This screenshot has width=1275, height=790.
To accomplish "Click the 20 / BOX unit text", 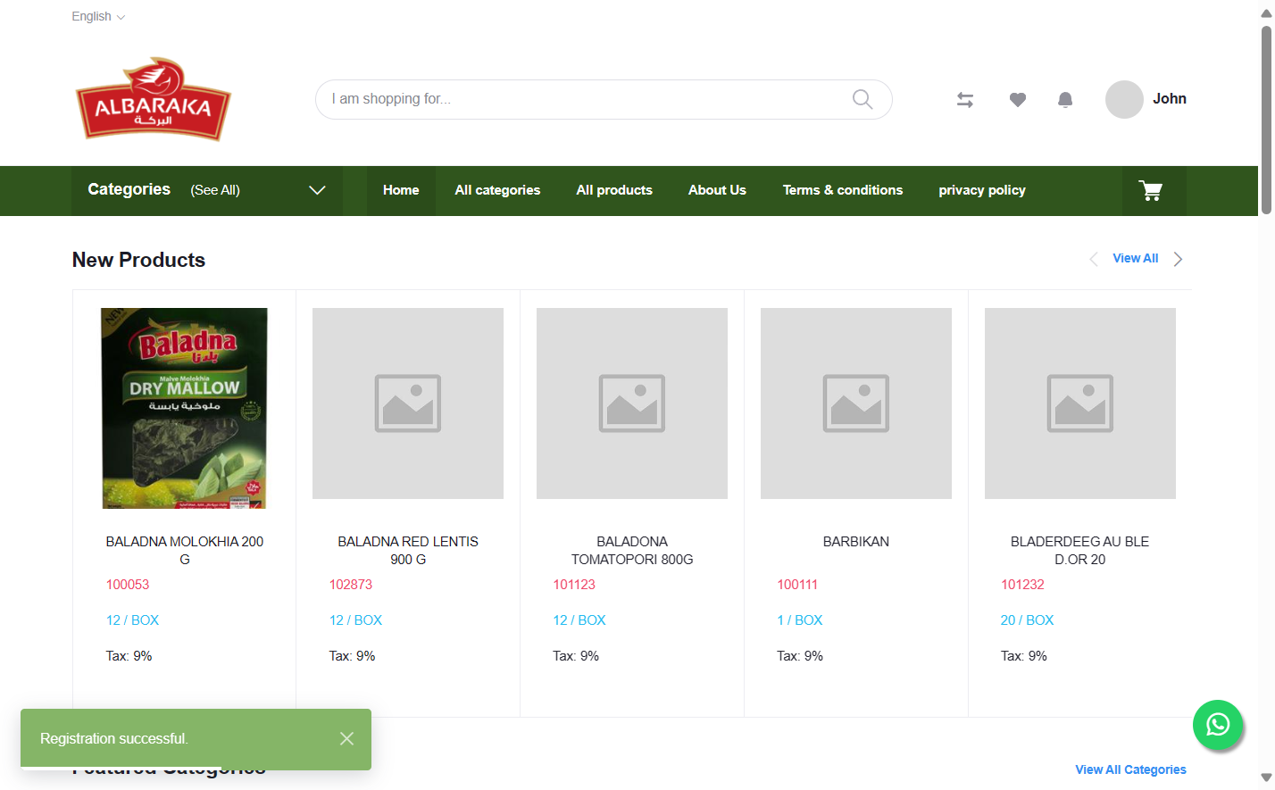I will click(x=1027, y=620).
